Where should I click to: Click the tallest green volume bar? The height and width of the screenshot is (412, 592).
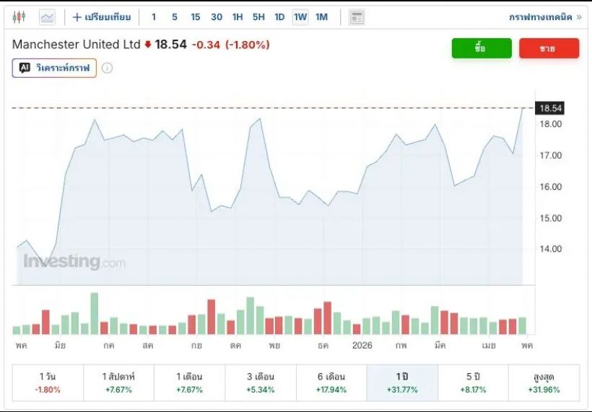tap(95, 313)
